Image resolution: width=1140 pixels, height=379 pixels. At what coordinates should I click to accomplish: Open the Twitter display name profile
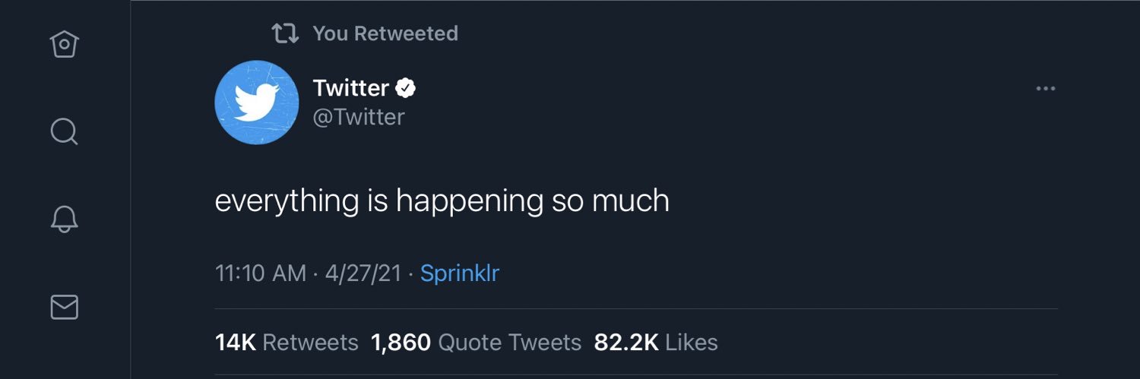coord(351,88)
